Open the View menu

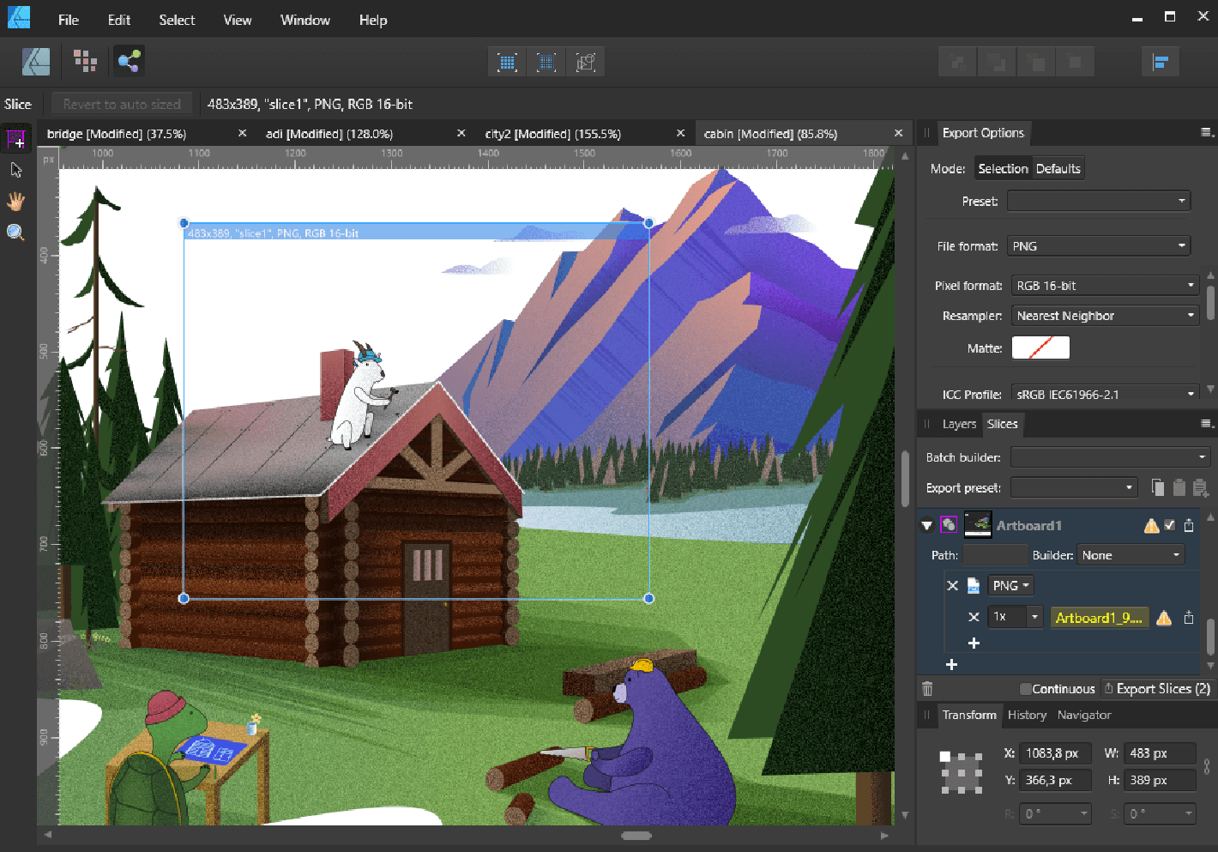point(238,20)
